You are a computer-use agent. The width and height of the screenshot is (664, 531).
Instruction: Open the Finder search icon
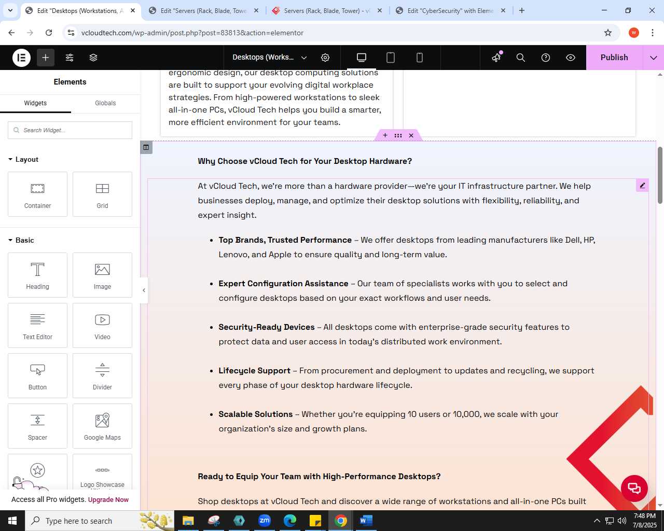pyautogui.click(x=521, y=58)
